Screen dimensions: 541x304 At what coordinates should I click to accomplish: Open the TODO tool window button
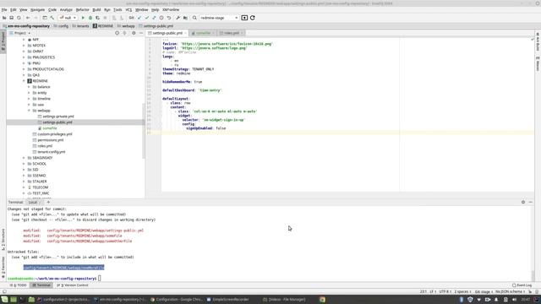pyautogui.click(x=19, y=285)
